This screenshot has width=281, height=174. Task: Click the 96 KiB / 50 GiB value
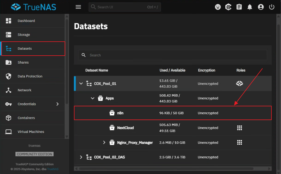pos(171,113)
